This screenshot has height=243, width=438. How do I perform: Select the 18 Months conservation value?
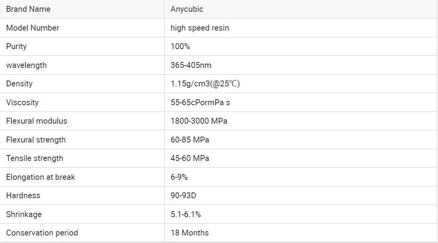tap(190, 233)
